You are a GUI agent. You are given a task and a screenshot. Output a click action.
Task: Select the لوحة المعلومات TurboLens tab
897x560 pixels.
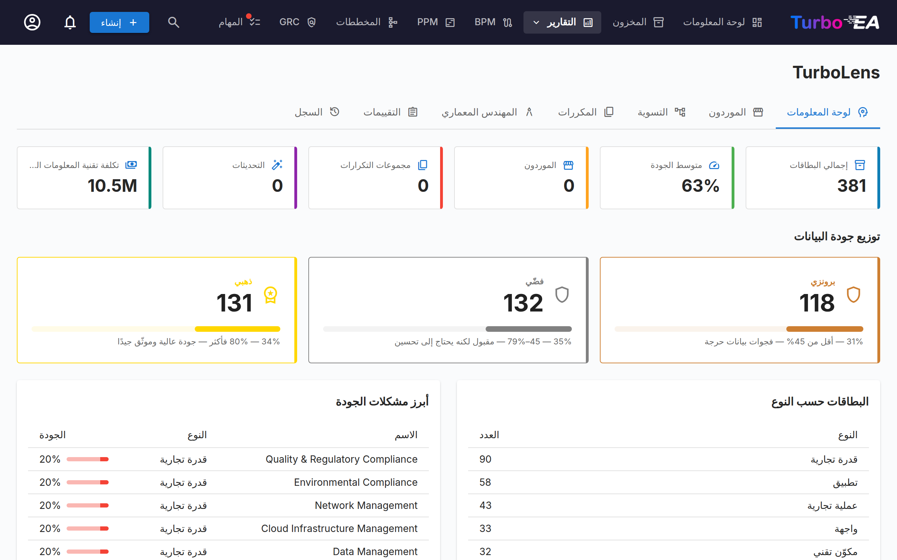coord(828,112)
